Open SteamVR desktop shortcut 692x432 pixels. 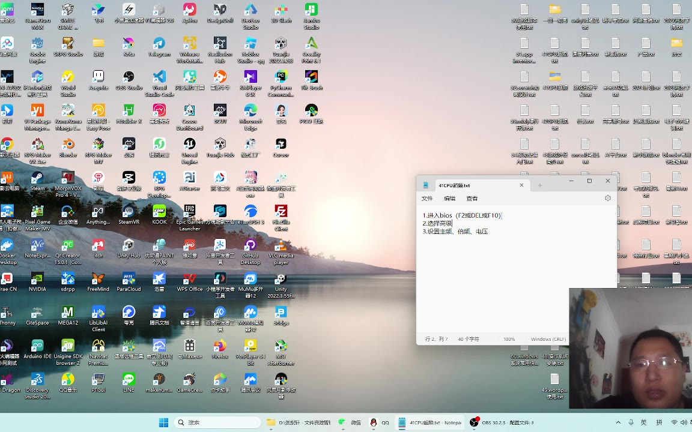tap(129, 215)
